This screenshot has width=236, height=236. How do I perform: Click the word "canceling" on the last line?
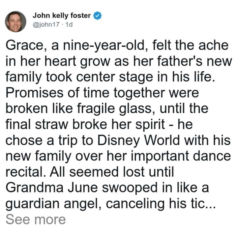(135, 204)
